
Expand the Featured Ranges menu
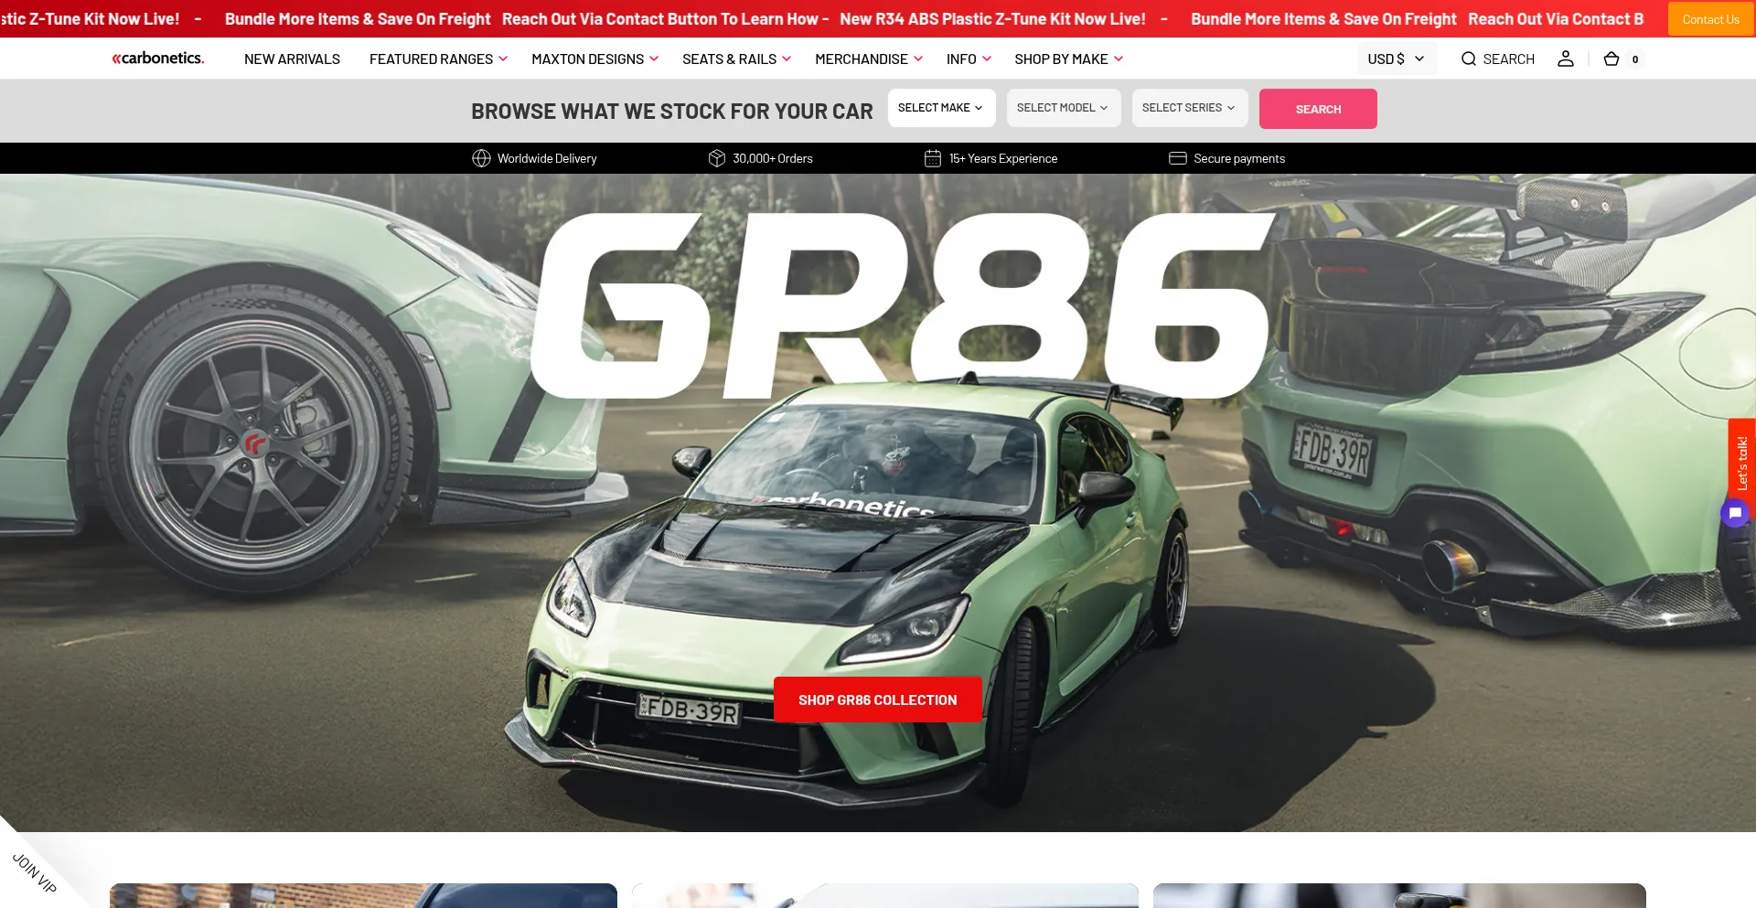[x=438, y=59]
